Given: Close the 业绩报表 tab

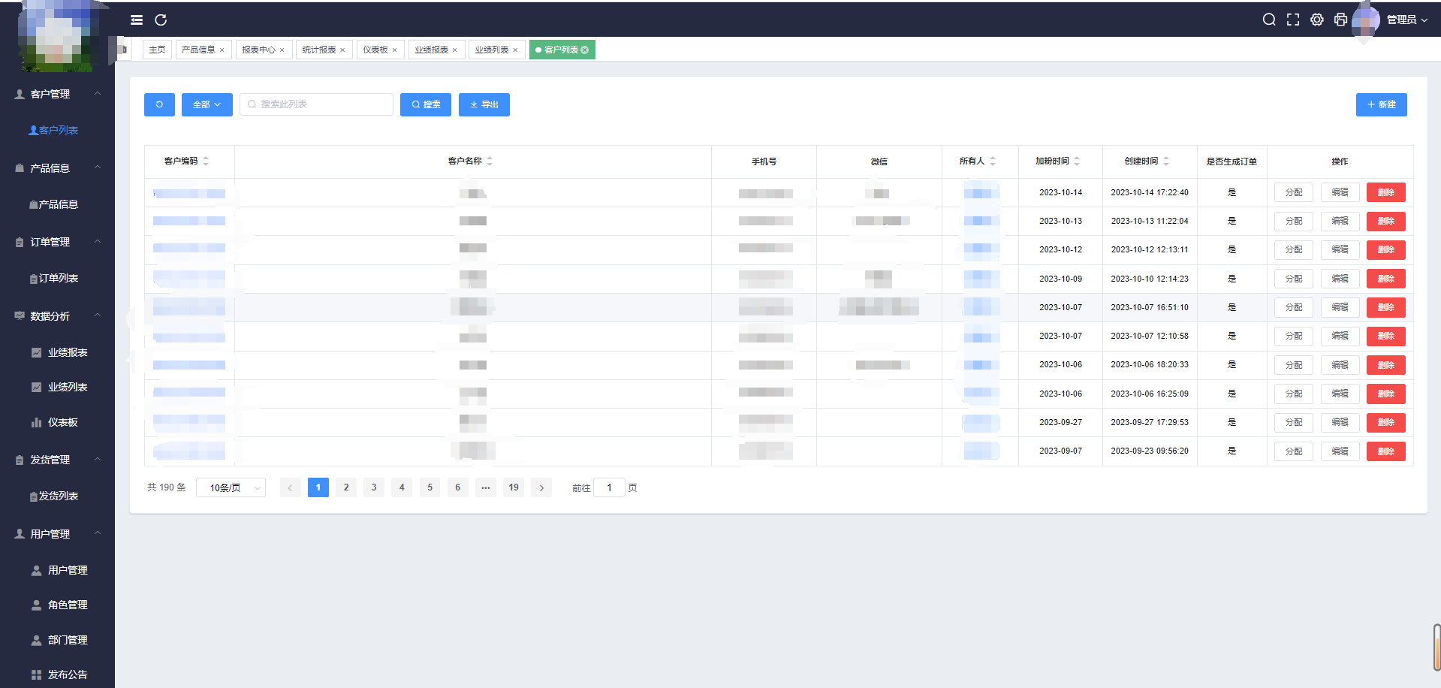Looking at the screenshot, I should tap(455, 50).
